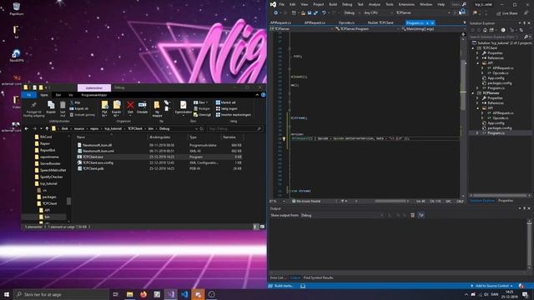
Task: Toggle Word Wrap in Output pane toolbar
Action: click(x=421, y=215)
